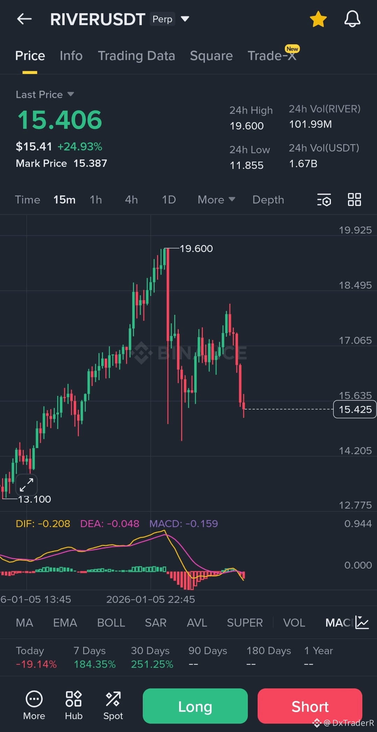Viewport: 377px width, 732px height.
Task: Tap the red Short button
Action: (x=310, y=706)
